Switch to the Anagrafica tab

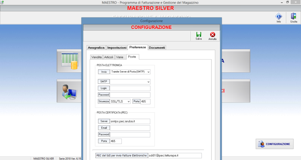tap(96, 48)
